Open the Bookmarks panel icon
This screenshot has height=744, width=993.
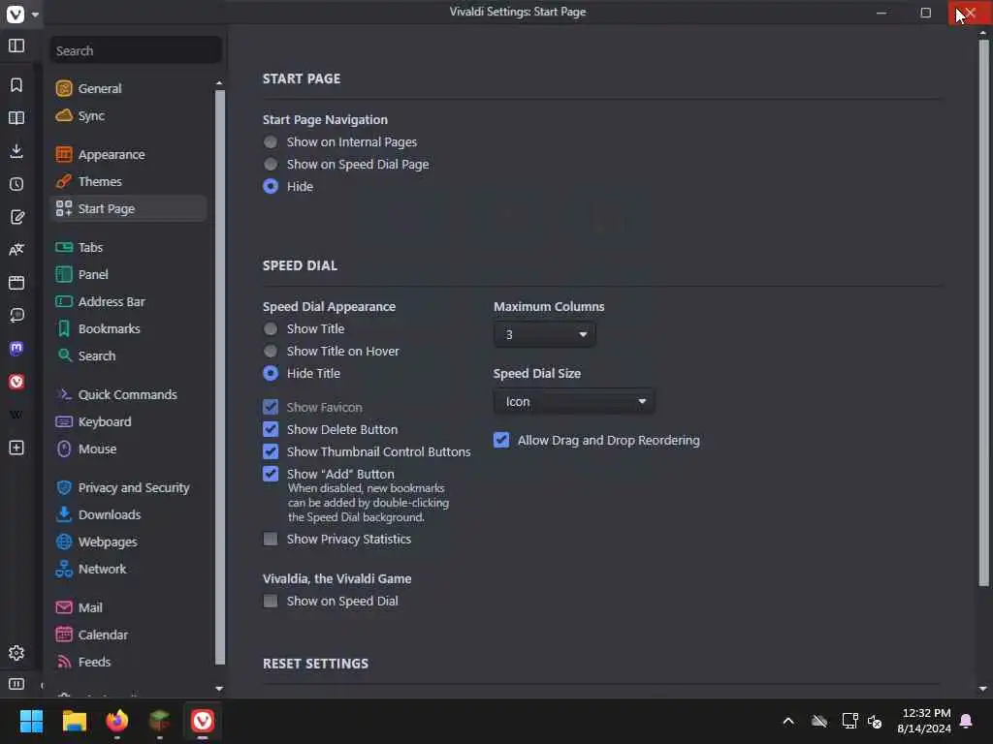coord(16,85)
